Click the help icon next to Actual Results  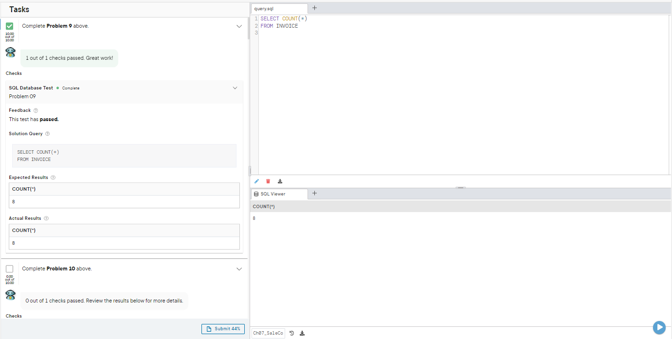[x=46, y=218]
